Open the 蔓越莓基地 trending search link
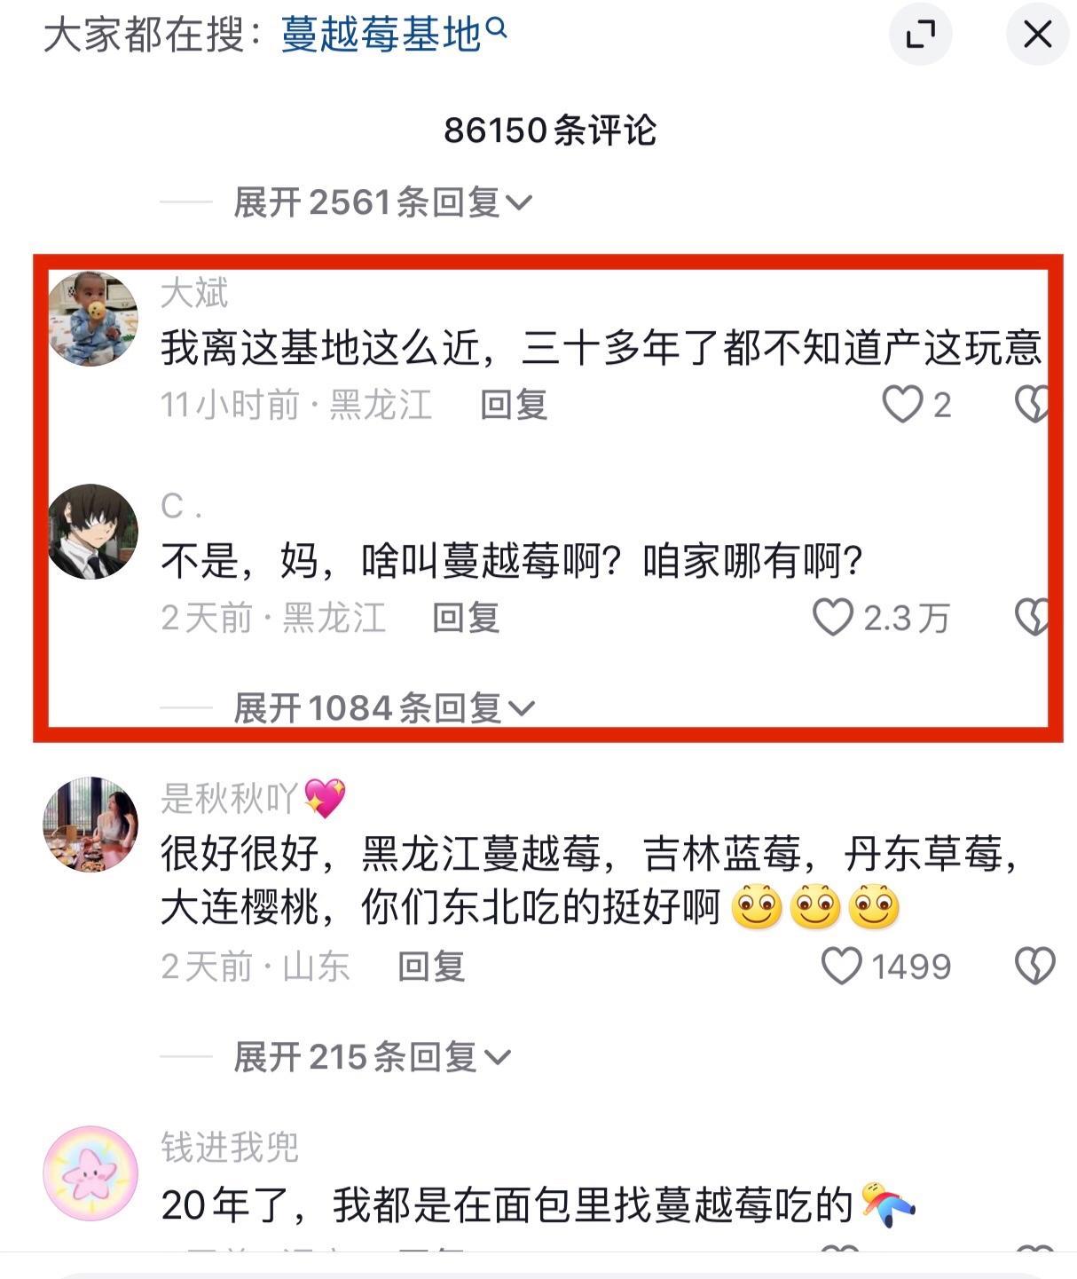1077x1279 pixels. pos(381,35)
